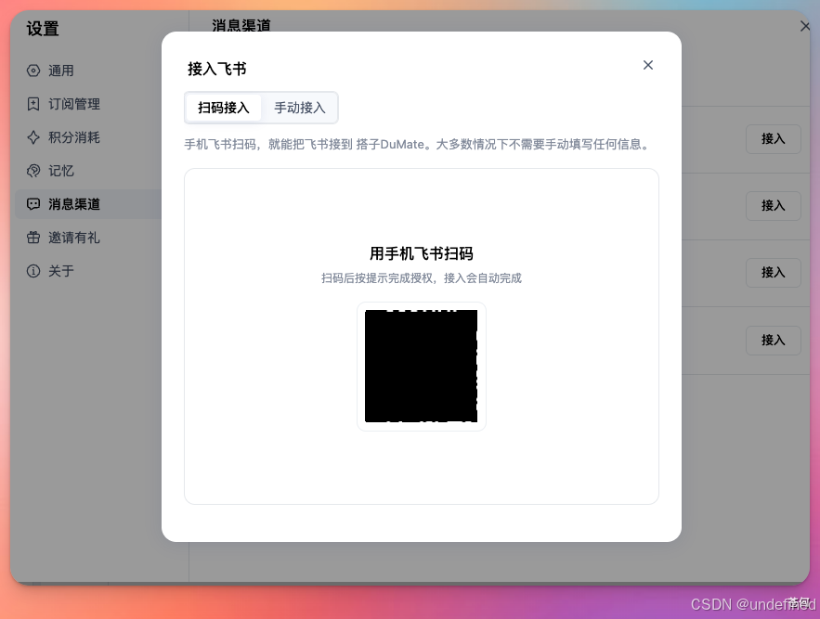Click the 接入飞书 dialog title
The image size is (820, 619).
[x=217, y=69]
